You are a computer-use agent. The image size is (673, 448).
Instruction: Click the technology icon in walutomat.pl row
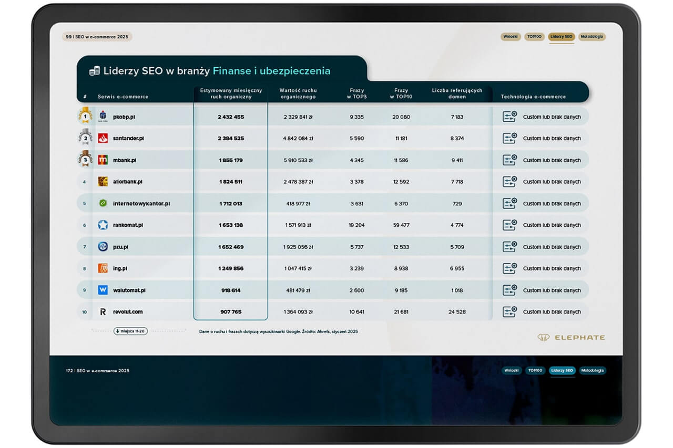[509, 290]
